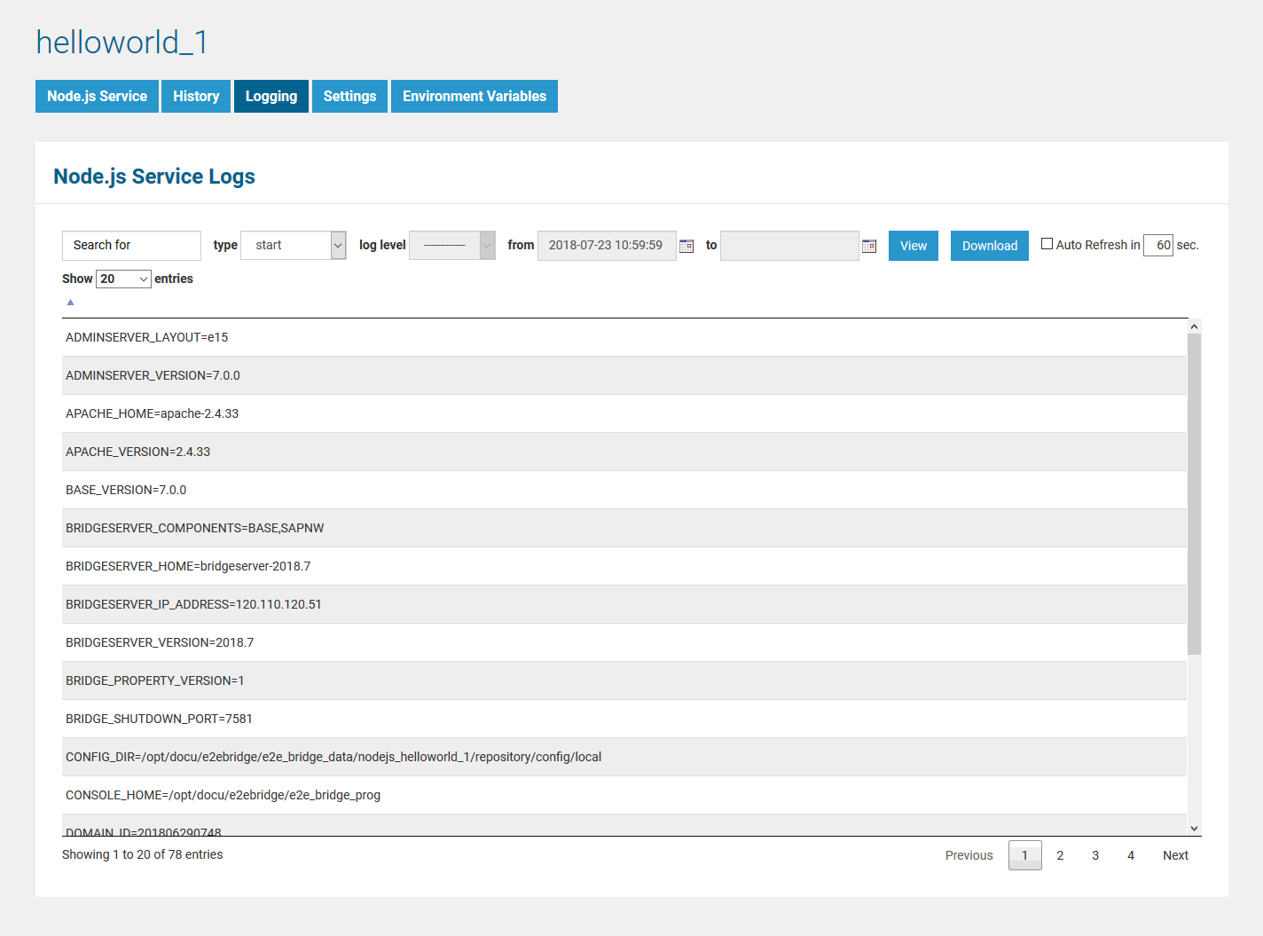Click the Next pagination link

point(1175,855)
